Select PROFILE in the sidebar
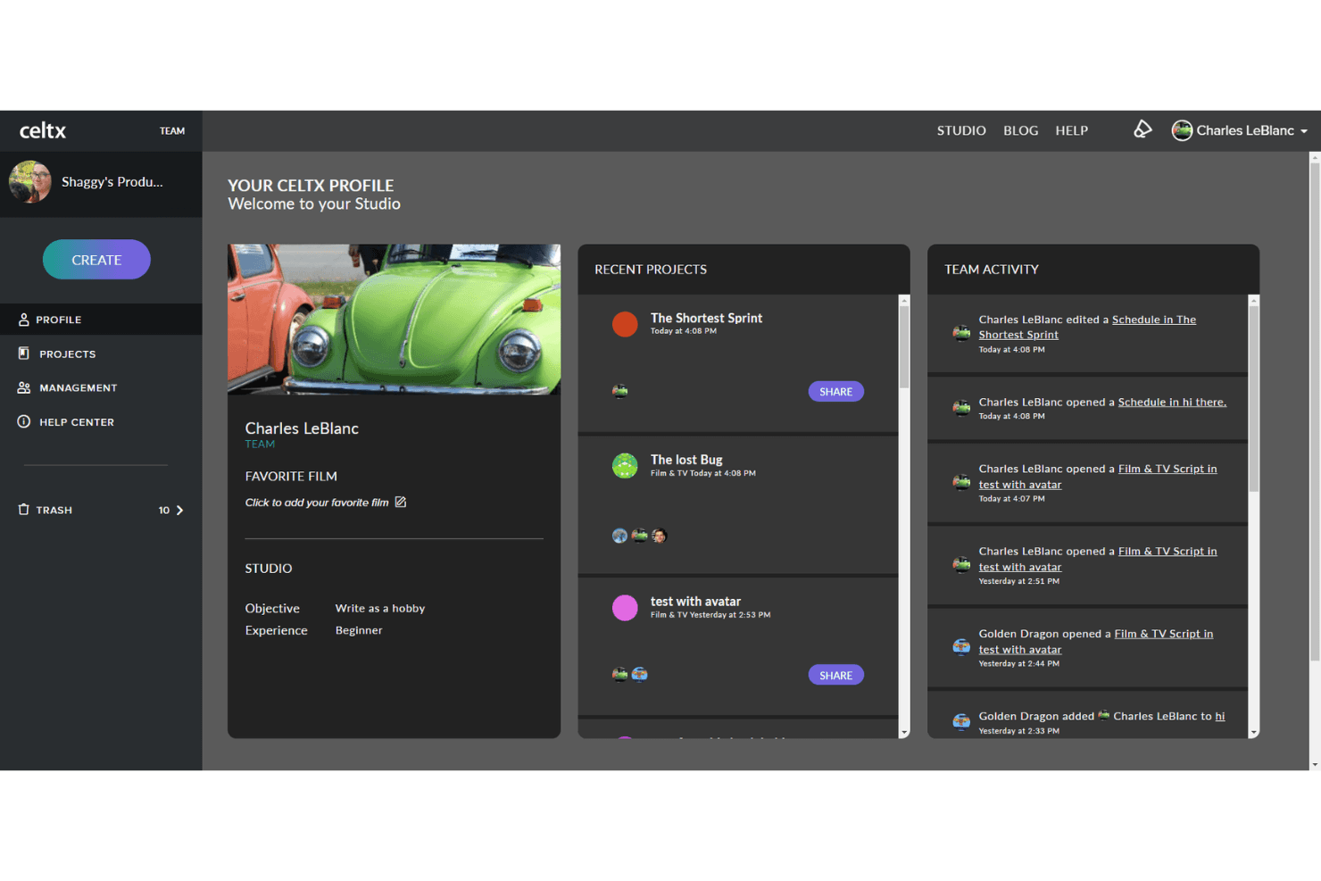 click(101, 320)
